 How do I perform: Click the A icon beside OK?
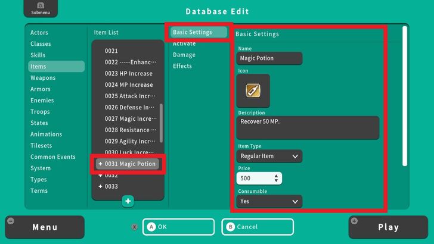(151, 227)
